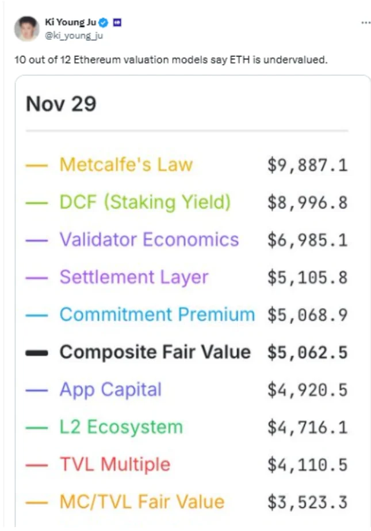The width and height of the screenshot is (371, 531).
Task: Click the square affiliation badge beside the name
Action: (117, 23)
